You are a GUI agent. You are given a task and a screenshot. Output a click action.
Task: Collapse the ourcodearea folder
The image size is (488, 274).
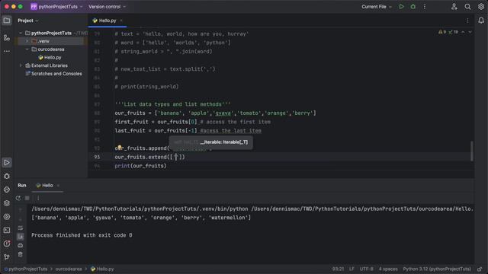point(27,49)
